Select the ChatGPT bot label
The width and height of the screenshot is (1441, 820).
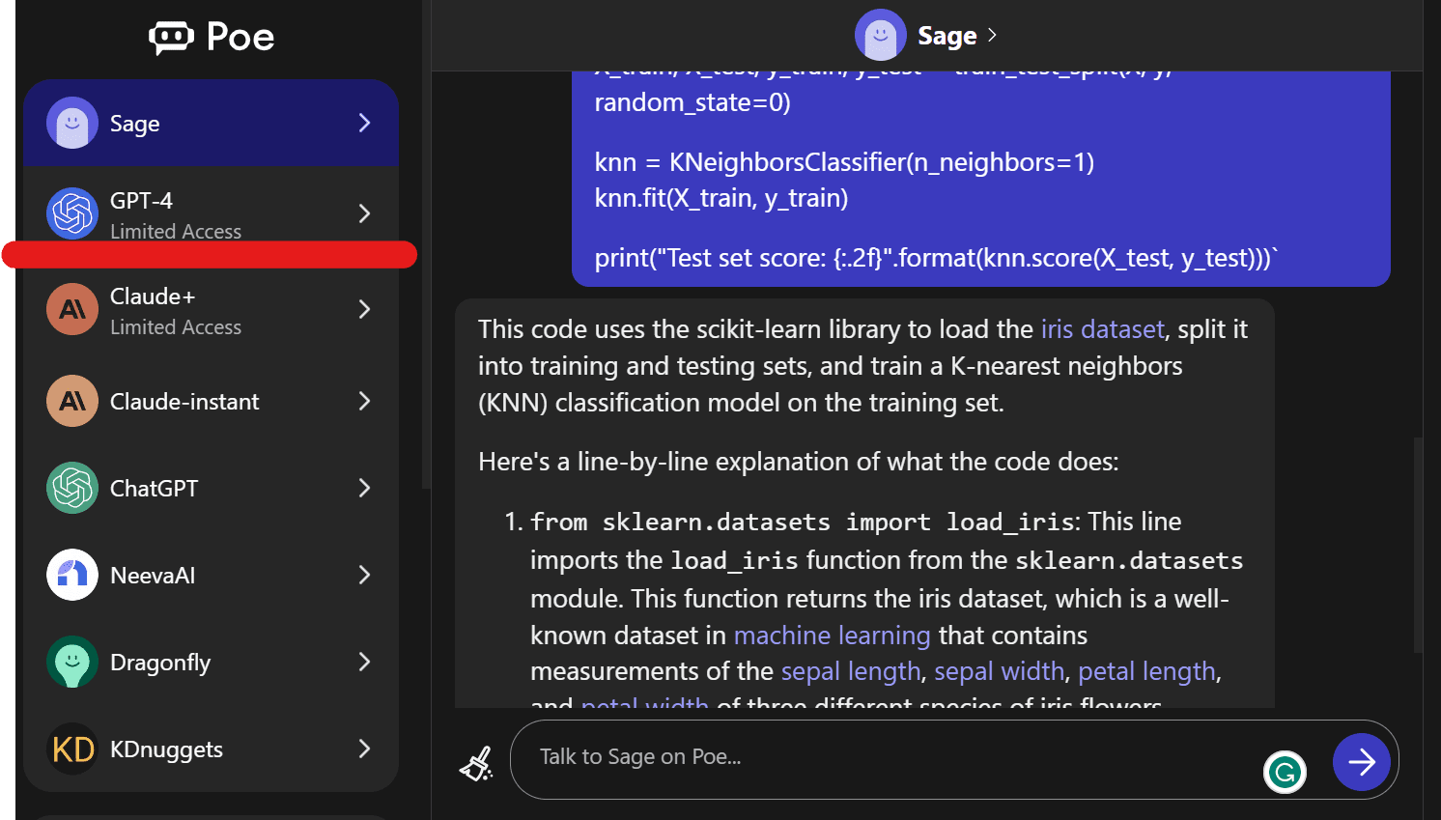154,489
